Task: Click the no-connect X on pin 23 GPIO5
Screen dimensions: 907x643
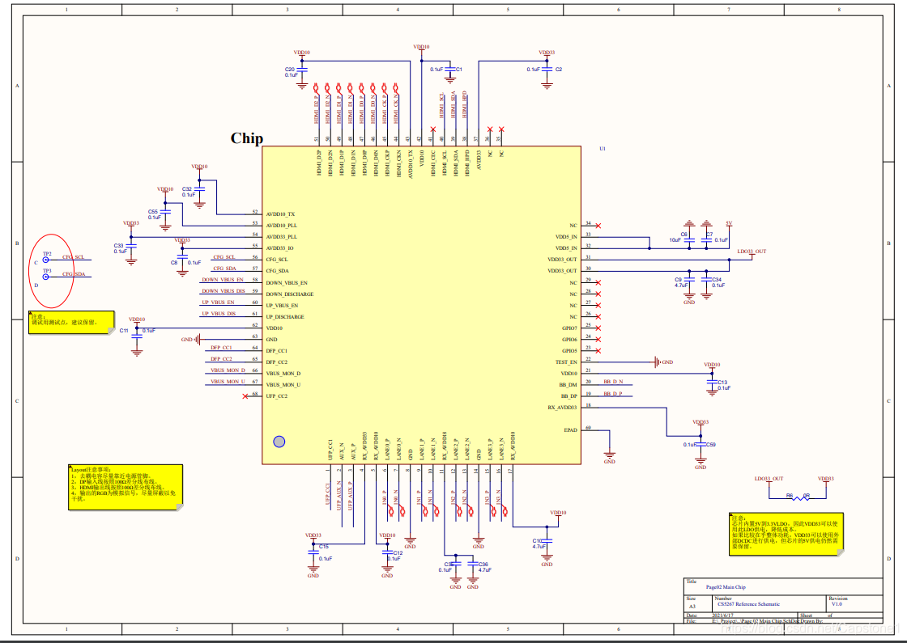Action: point(598,351)
